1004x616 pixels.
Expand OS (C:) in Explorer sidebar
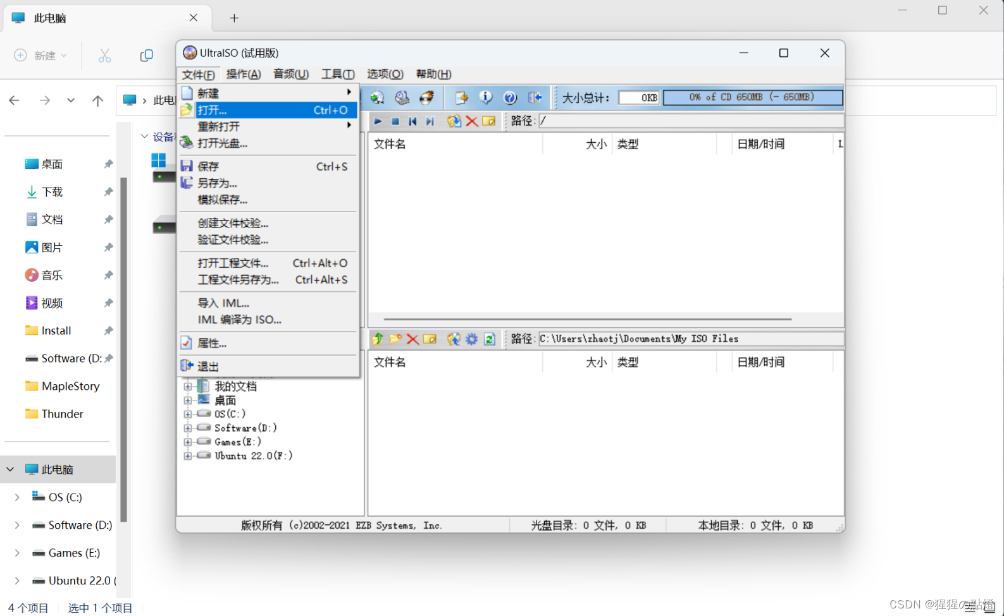coord(17,497)
